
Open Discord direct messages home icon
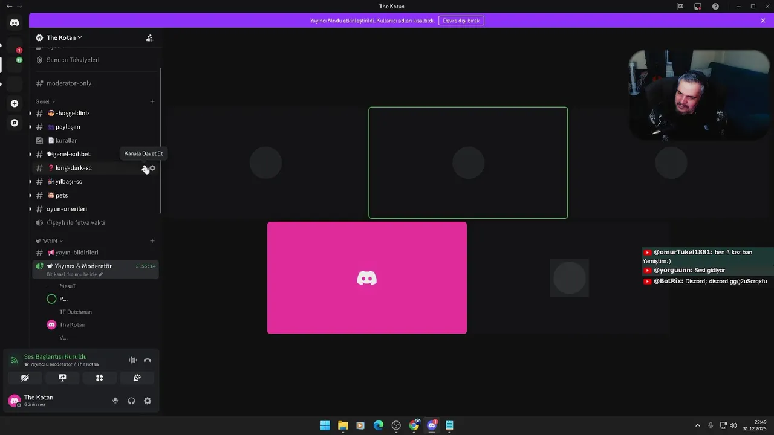click(15, 22)
